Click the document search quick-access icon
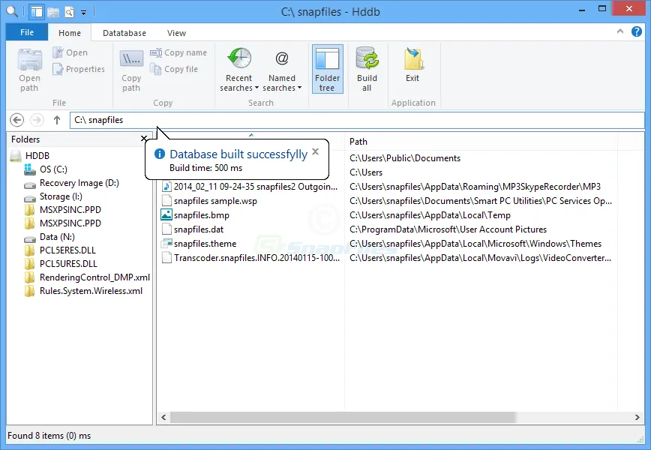The width and height of the screenshot is (651, 450). (x=69, y=12)
